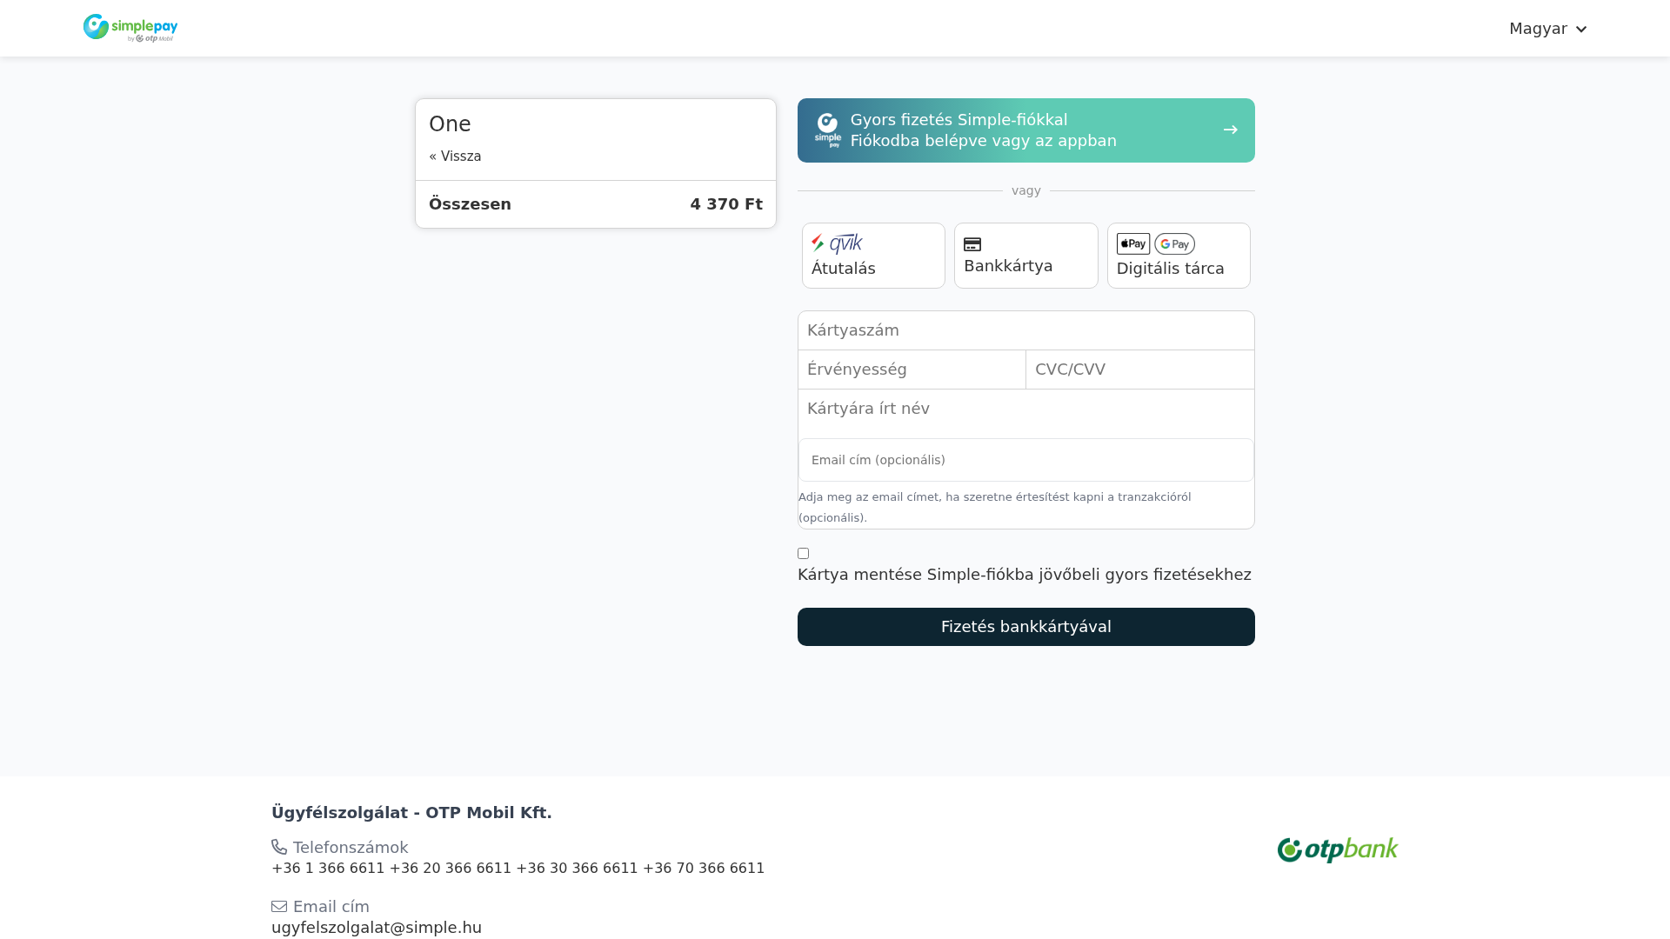Click the qvik logo on the Átutalás tile
This screenshot has height=939, width=1670.
pyautogui.click(x=838, y=243)
